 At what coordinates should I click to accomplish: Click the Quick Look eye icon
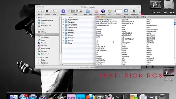134,11
